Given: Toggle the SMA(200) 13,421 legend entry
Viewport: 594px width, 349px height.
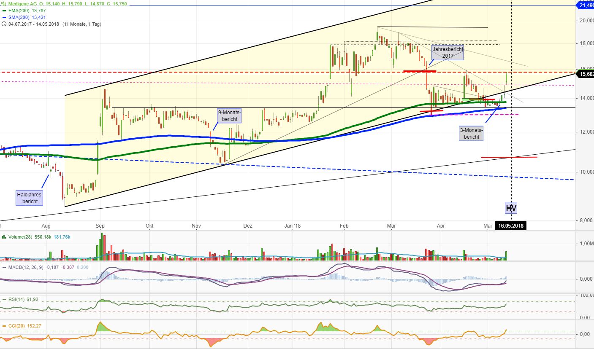Looking at the screenshot, I should 28,17.
